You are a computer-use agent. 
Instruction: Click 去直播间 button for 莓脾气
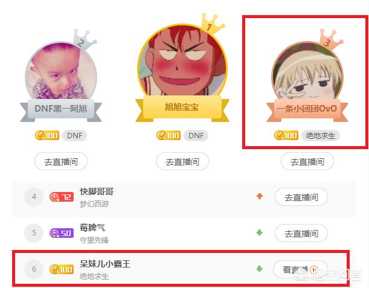point(301,233)
